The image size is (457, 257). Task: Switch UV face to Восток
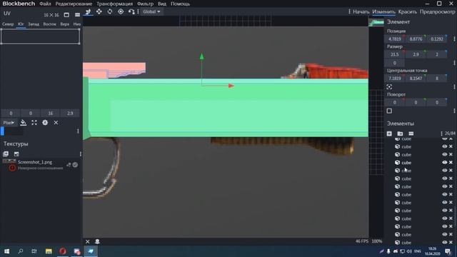coord(49,24)
